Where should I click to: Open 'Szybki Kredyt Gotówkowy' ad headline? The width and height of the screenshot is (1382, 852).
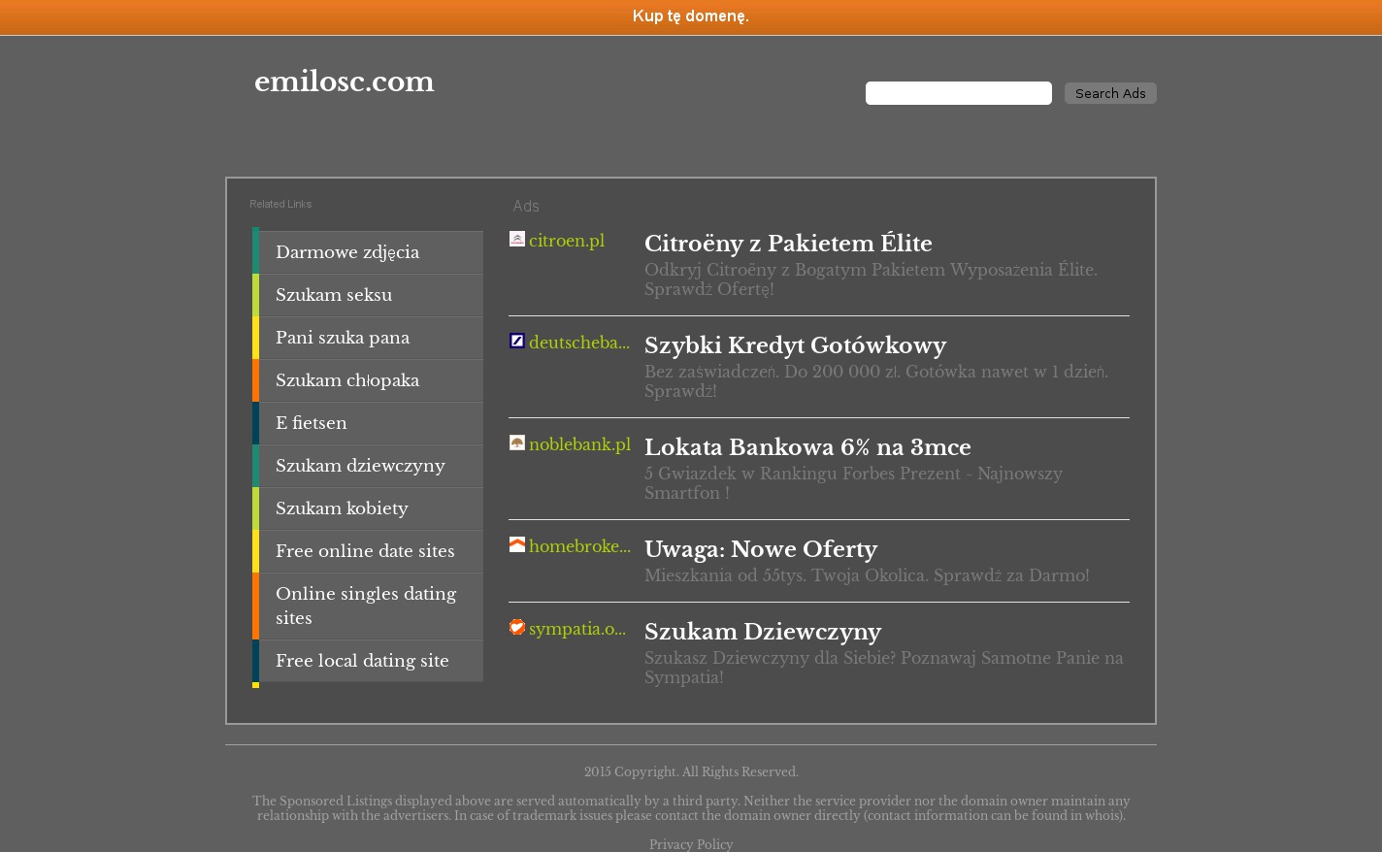click(x=795, y=345)
